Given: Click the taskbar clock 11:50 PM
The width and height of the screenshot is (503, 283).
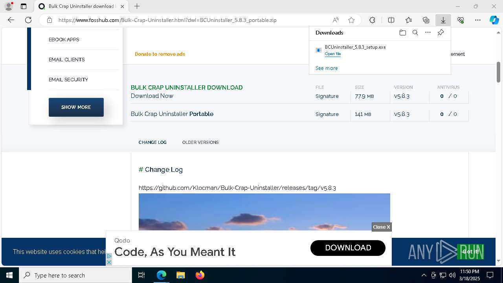Looking at the screenshot, I should click(470, 272).
